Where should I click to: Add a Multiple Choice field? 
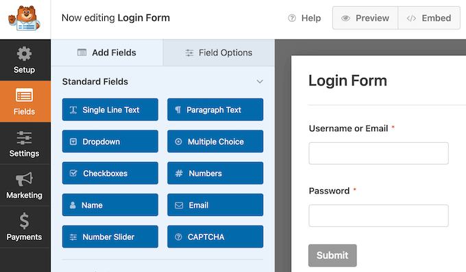click(x=215, y=141)
